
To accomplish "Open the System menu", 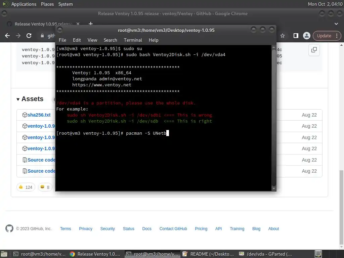I will [66, 4].
